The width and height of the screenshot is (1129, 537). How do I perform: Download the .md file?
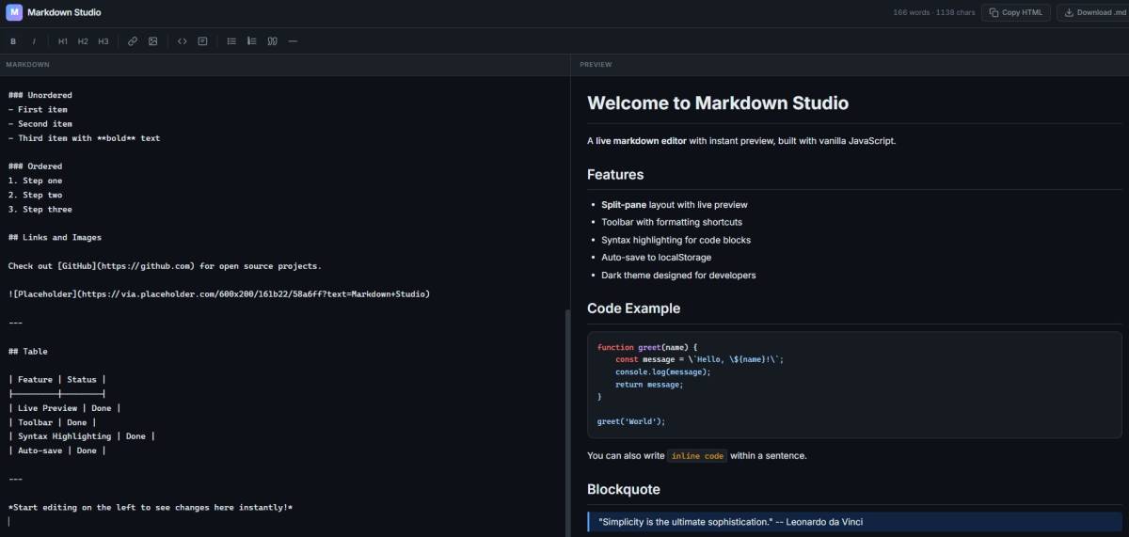[x=1092, y=12]
